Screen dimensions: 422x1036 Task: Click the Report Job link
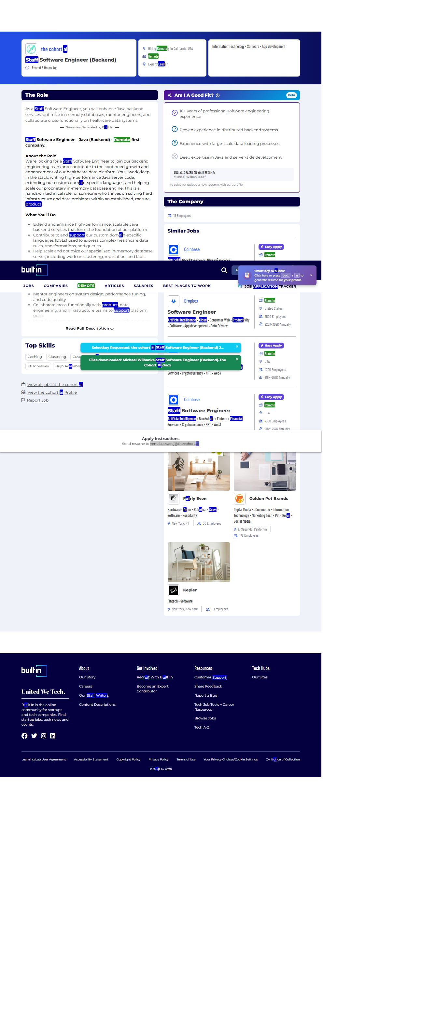click(37, 400)
